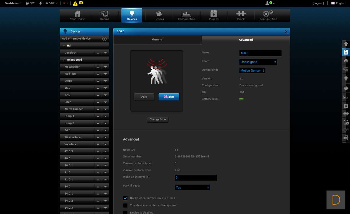350x214 pixels.
Task: Enable 'Device is disabled' checkbox
Action: coord(125,212)
